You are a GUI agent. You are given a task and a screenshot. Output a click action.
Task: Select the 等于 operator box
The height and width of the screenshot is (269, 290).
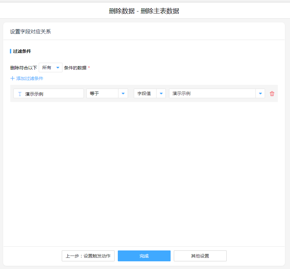click(x=102, y=93)
